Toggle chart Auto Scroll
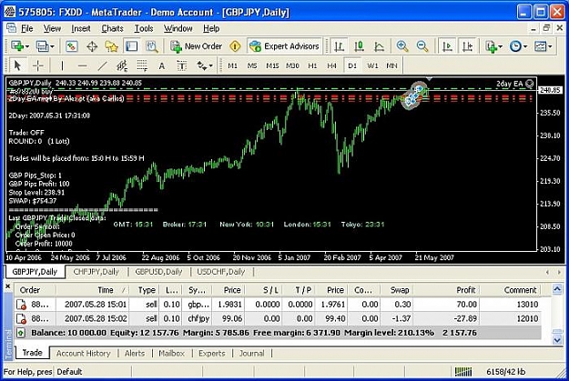This screenshot has width=569, height=381. pyautogui.click(x=447, y=46)
